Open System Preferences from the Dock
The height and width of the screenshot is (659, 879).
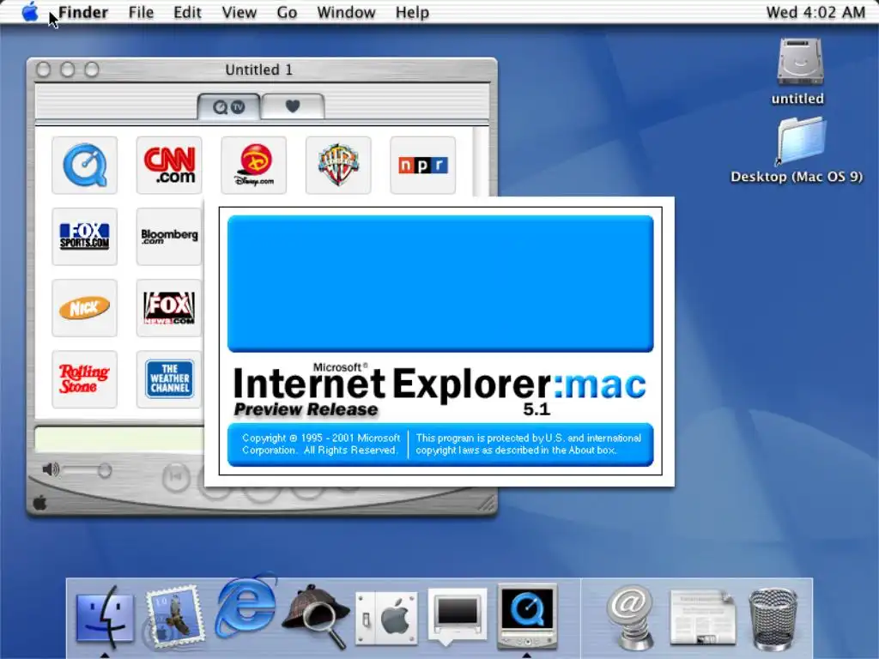pyautogui.click(x=387, y=618)
